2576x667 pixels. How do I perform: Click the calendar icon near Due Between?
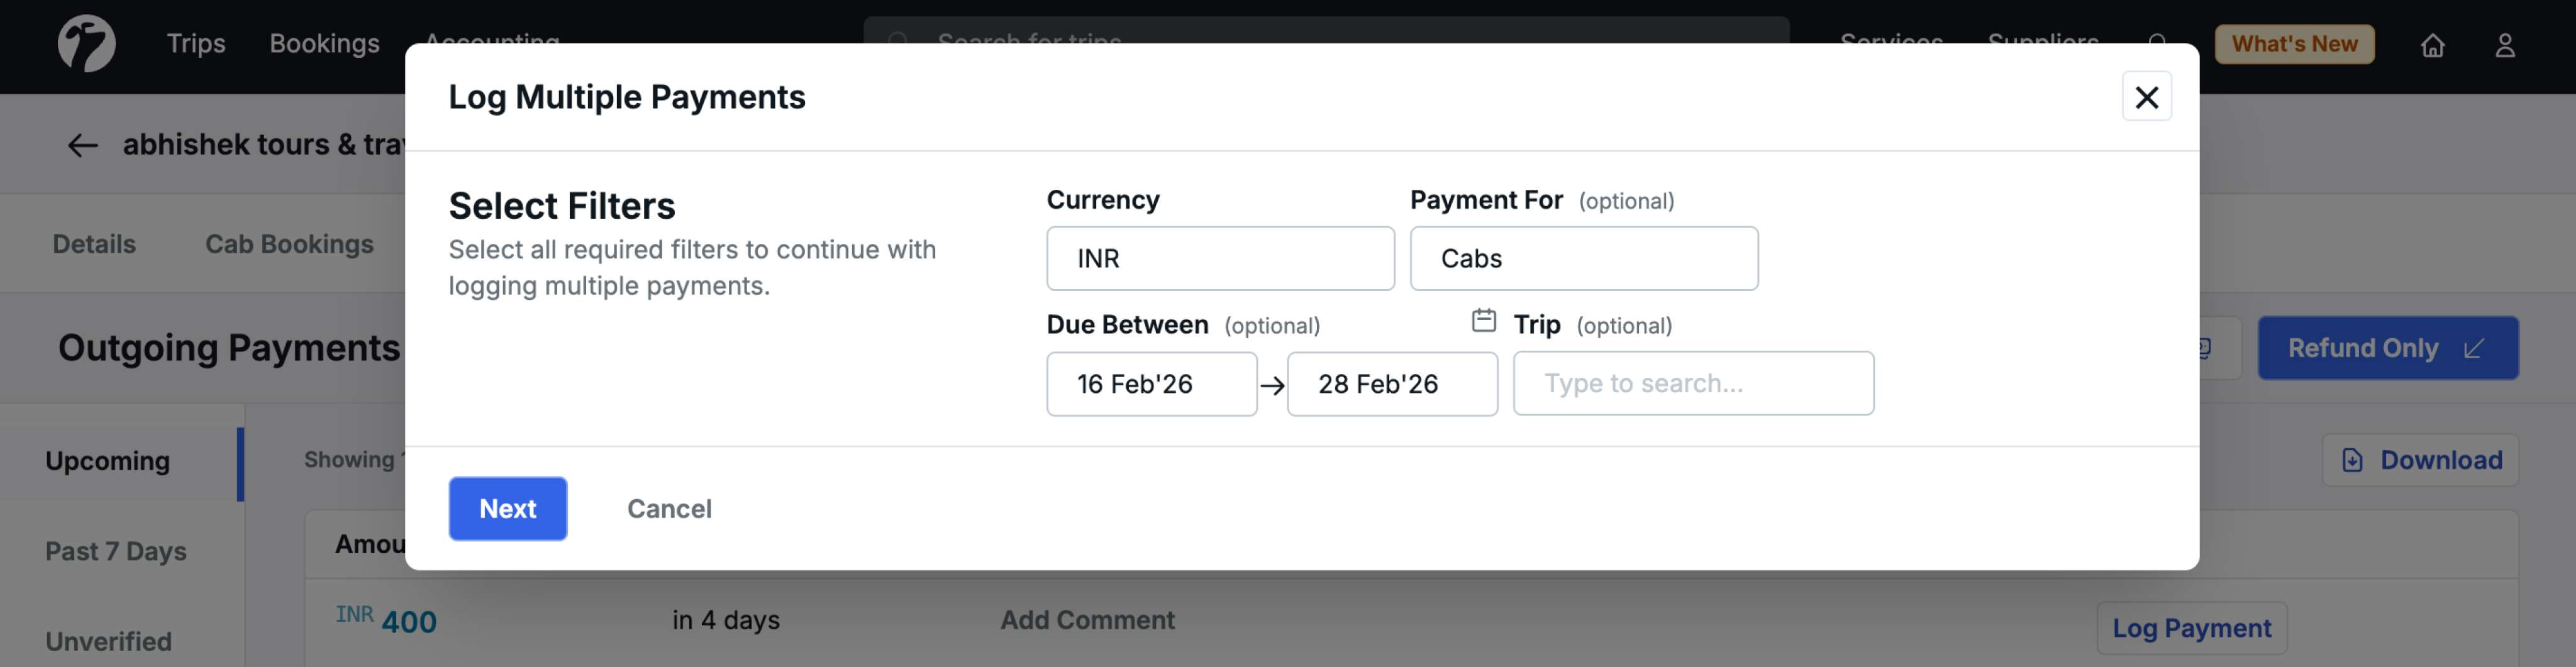[x=1483, y=321]
